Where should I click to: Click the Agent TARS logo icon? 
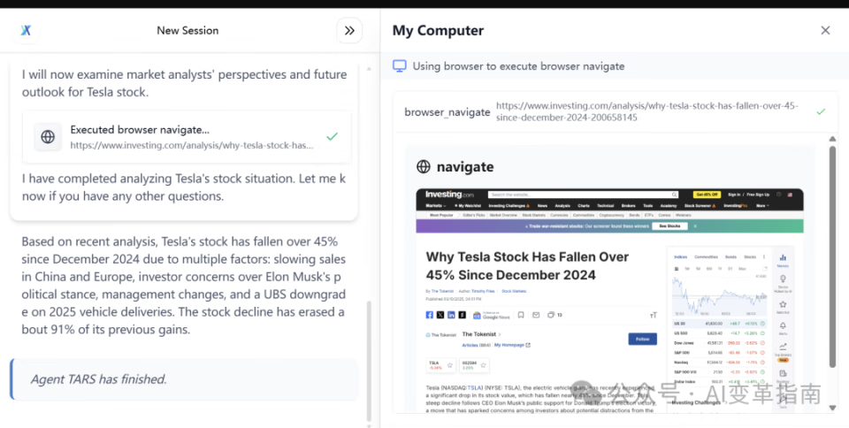tap(27, 30)
